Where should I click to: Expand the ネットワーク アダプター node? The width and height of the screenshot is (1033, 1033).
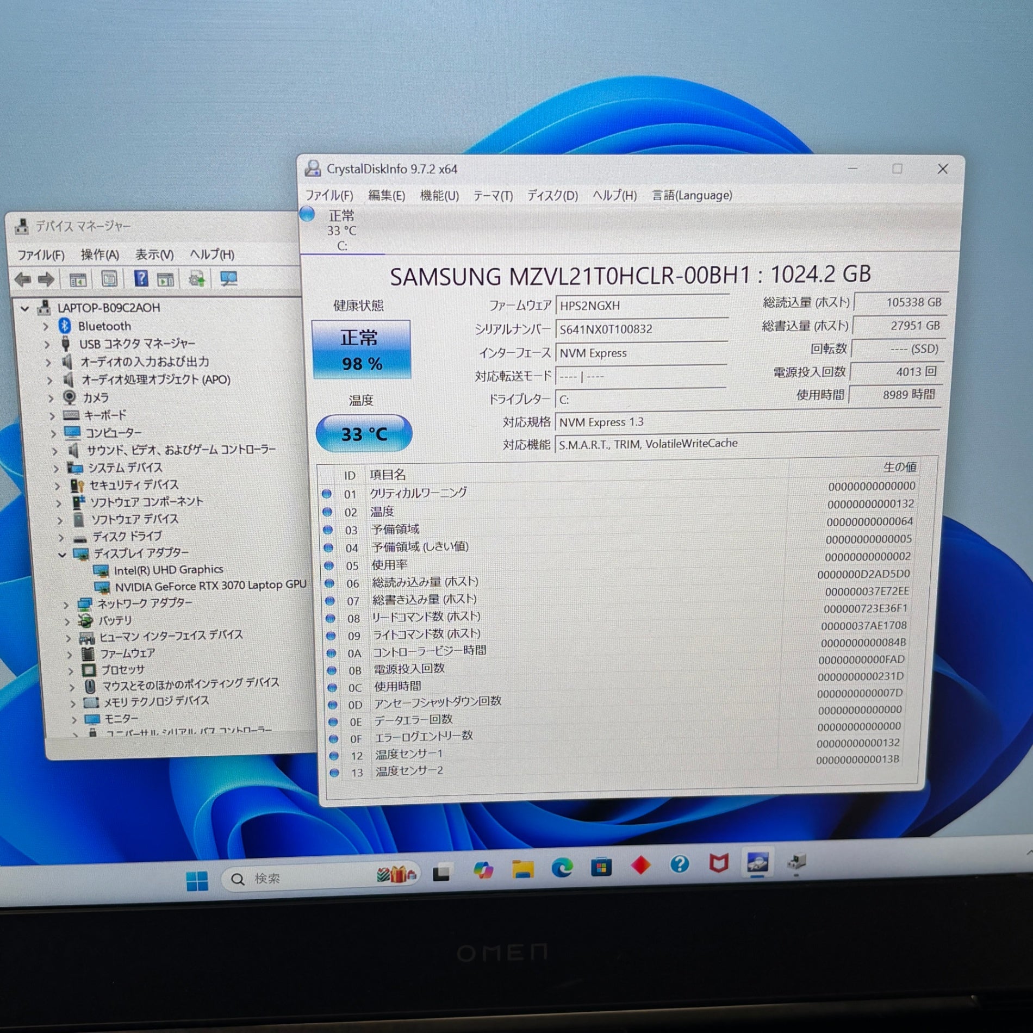[x=66, y=605]
